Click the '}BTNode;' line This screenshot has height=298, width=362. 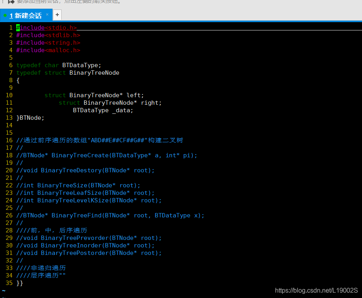click(x=30, y=118)
